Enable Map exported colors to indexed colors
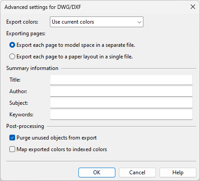200x181 pixels. [12, 149]
